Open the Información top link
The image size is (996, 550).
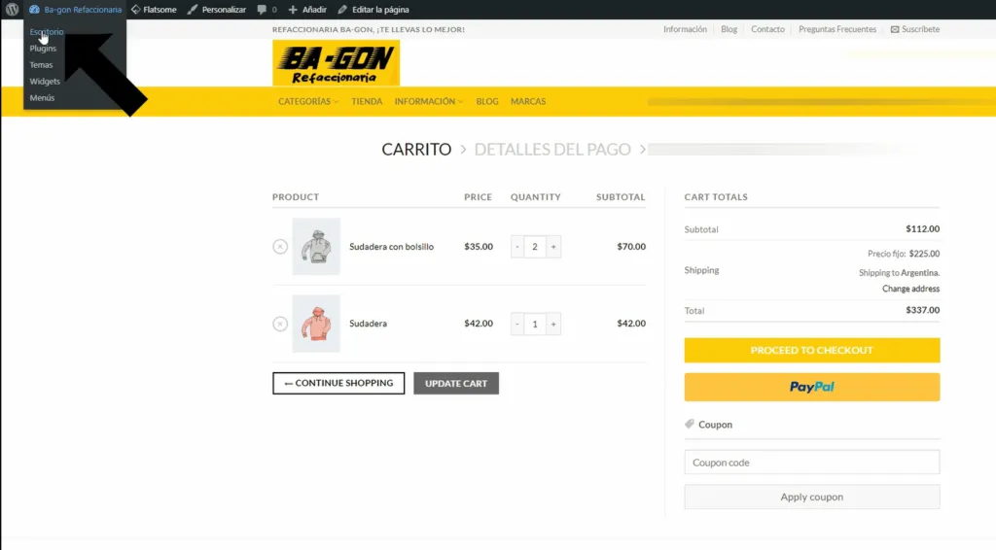tap(685, 29)
